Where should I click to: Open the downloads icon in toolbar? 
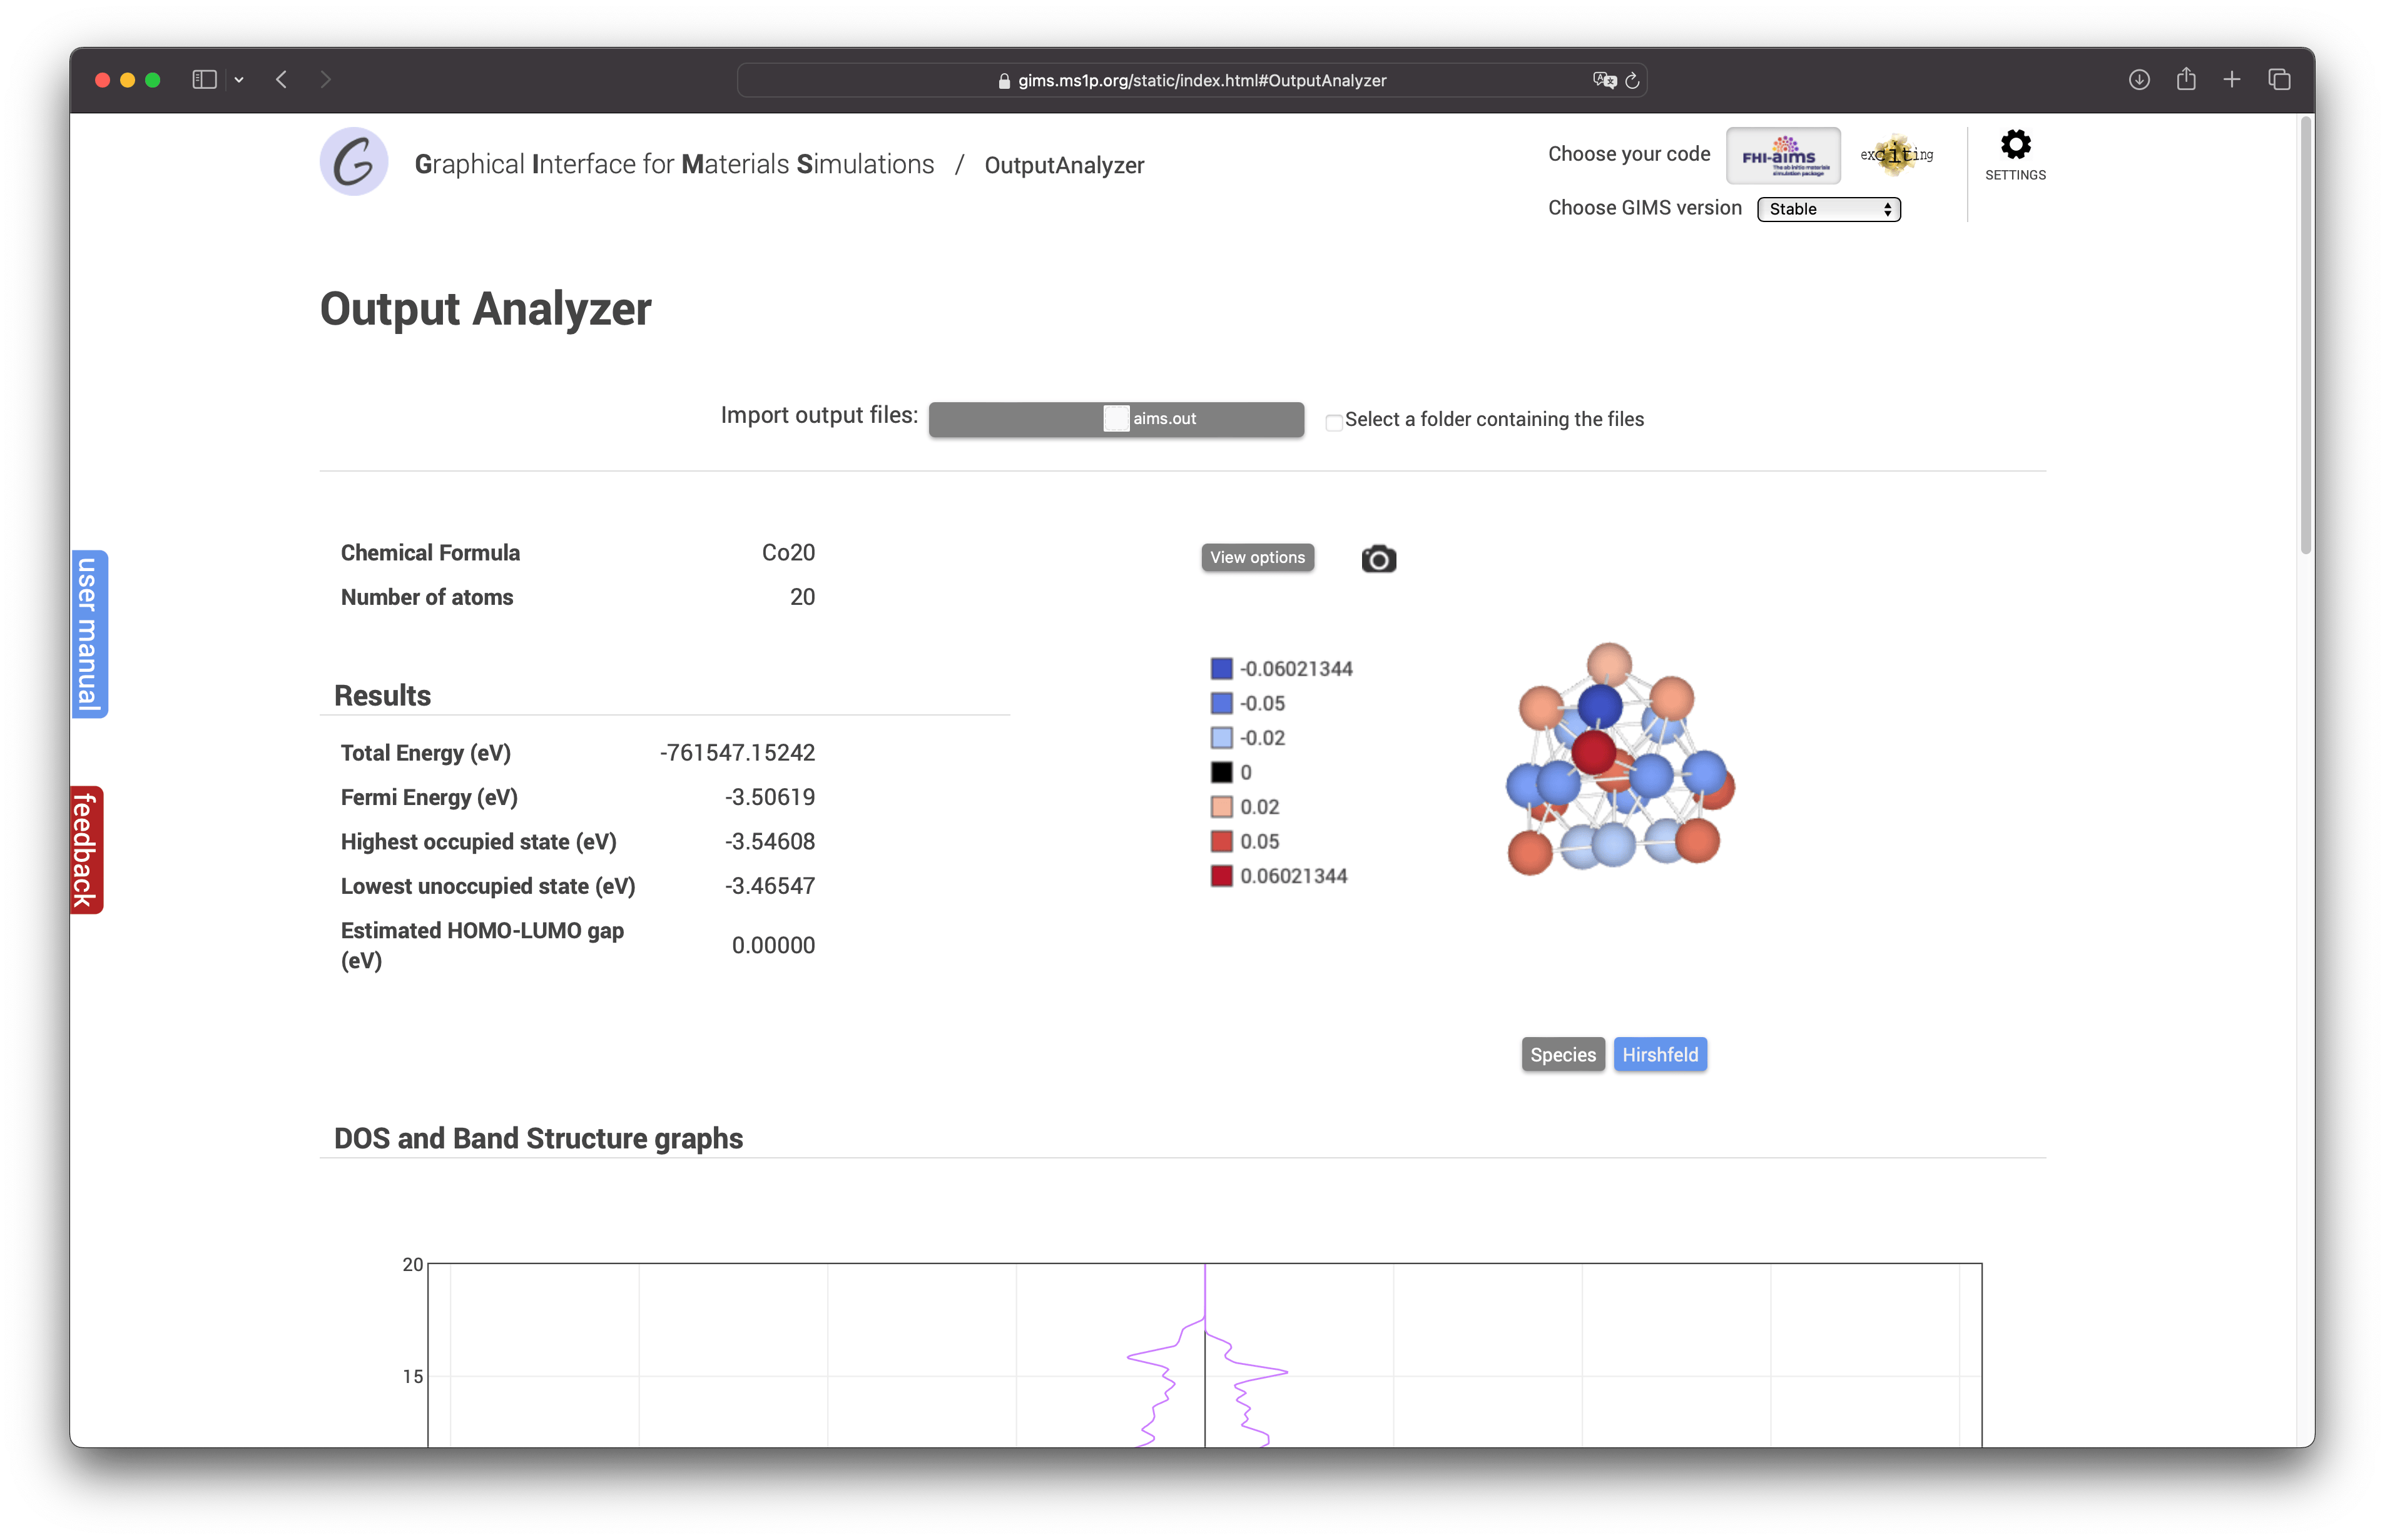(2138, 80)
